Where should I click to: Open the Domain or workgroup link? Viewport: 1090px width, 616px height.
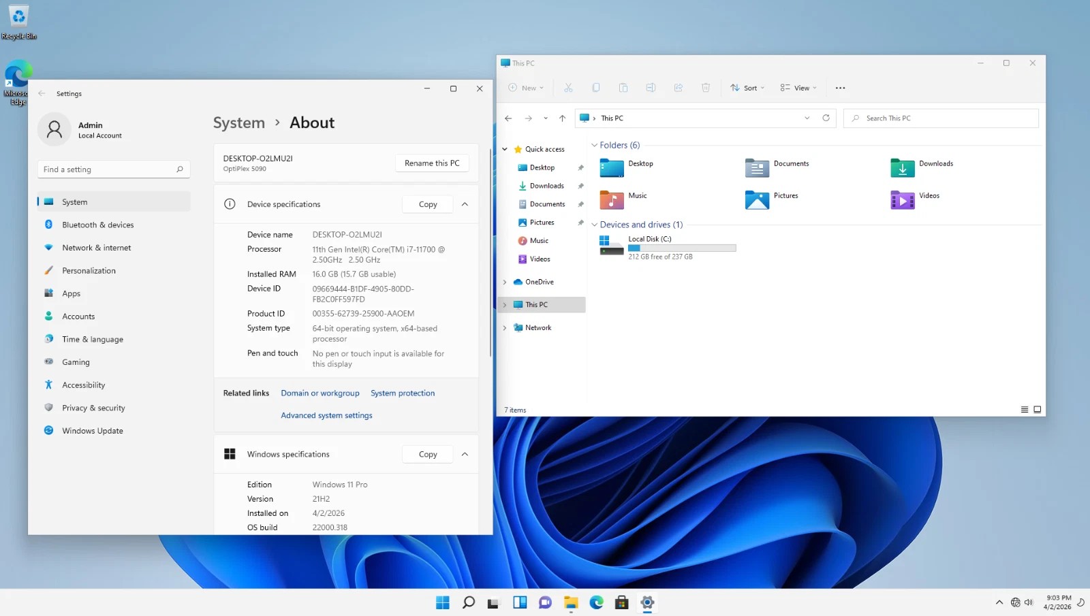point(320,393)
